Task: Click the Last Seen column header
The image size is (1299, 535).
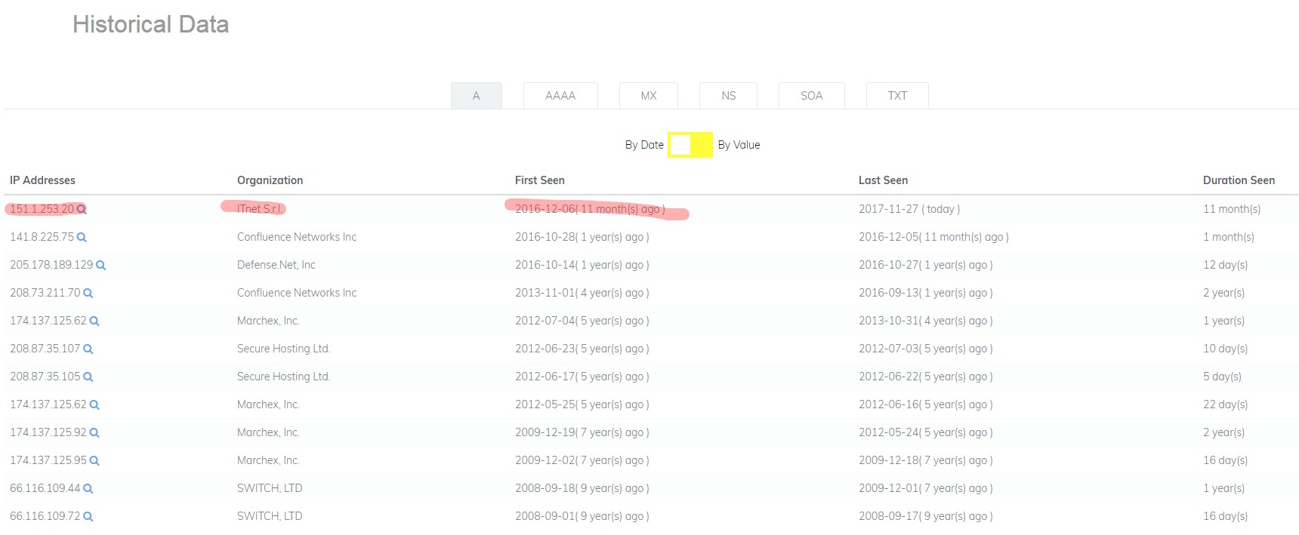Action: (x=884, y=180)
